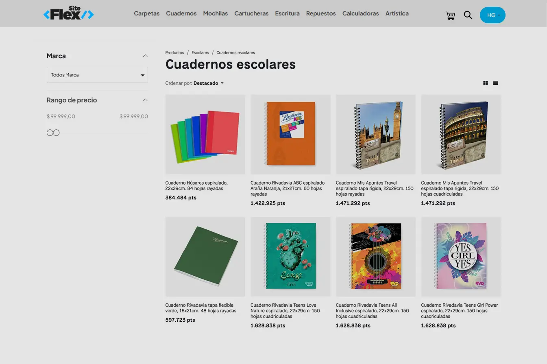547x364 pixels.
Task: Click the Escolares breadcrumb link
Action: (200, 53)
